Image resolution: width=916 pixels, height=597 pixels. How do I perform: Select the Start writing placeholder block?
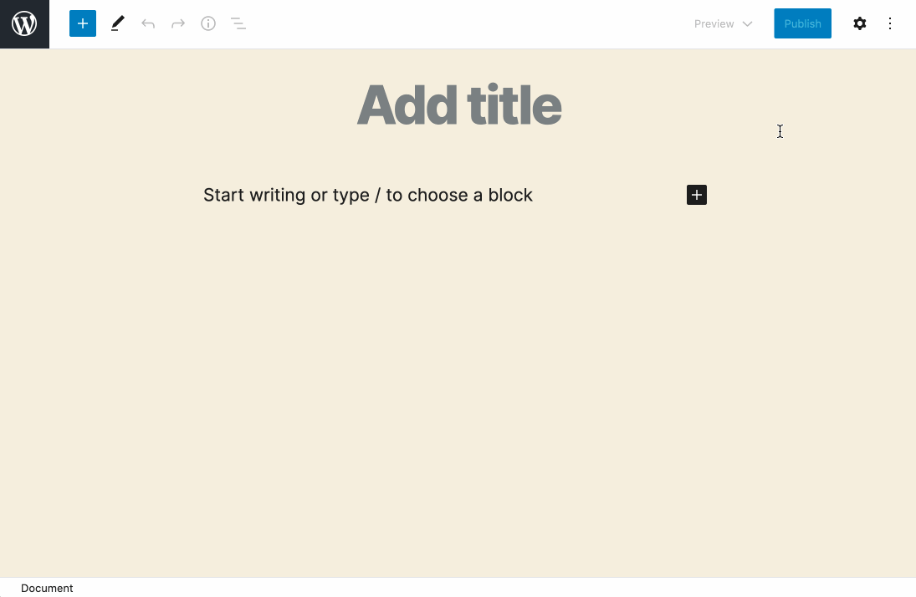(368, 195)
